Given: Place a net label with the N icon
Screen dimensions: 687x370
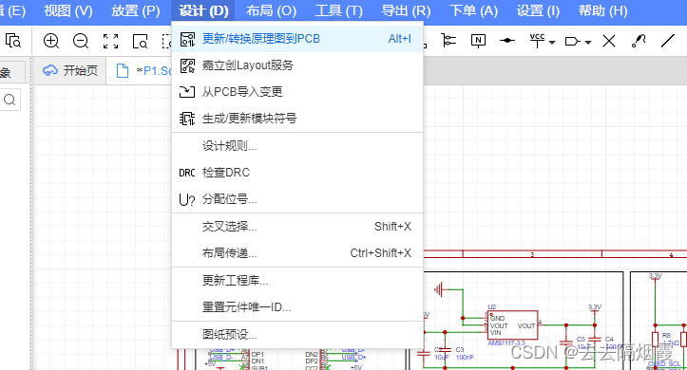Looking at the screenshot, I should 478,41.
